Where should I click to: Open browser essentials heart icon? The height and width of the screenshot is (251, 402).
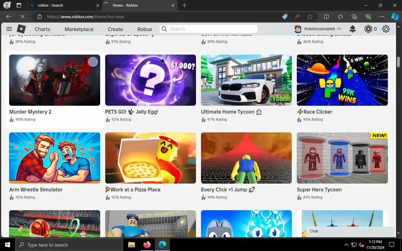(368, 17)
